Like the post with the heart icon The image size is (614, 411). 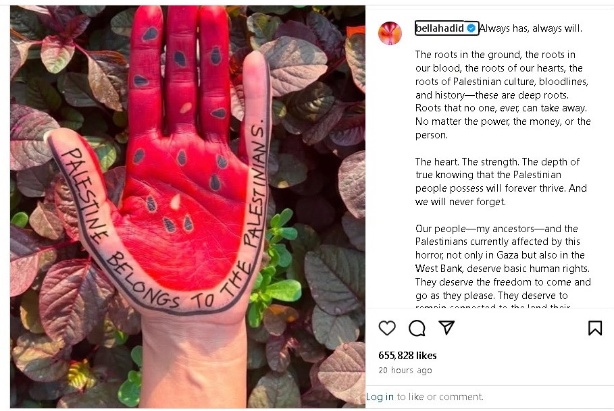[x=387, y=328]
